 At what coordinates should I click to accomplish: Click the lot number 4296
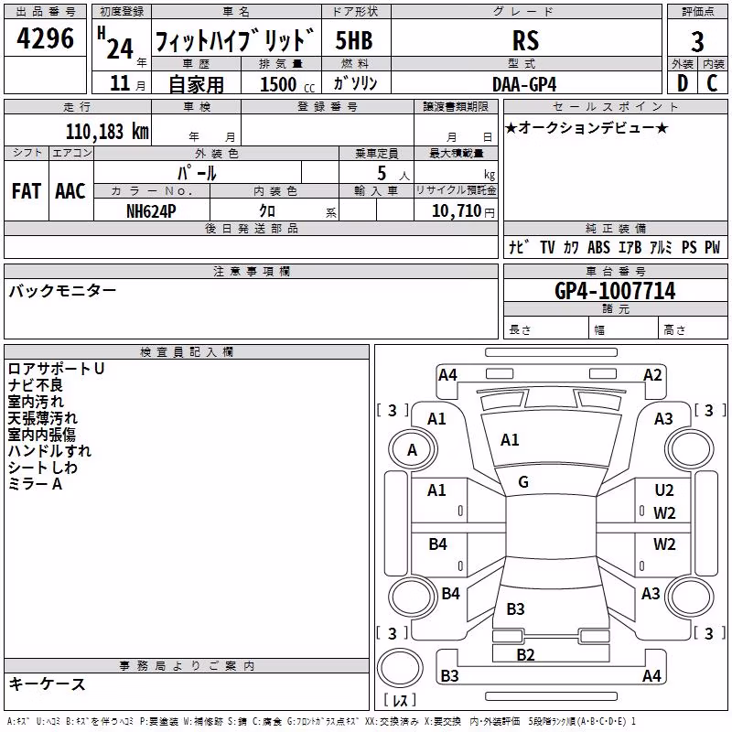(45, 38)
